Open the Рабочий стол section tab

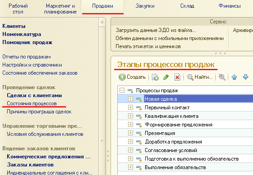pos(18,9)
